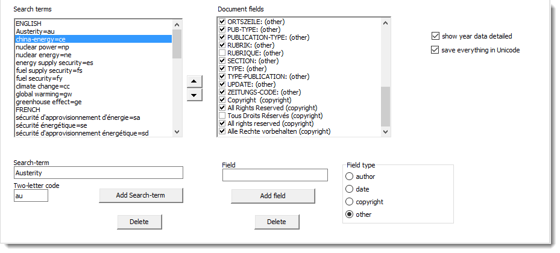Enable Tous Droits Réservés (copyright) checkbox
560x253 pixels.
pos(222,116)
